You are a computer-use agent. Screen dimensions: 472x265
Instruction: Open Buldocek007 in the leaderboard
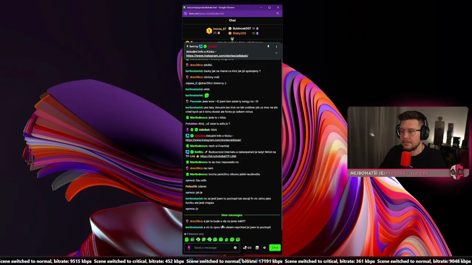pos(242,28)
